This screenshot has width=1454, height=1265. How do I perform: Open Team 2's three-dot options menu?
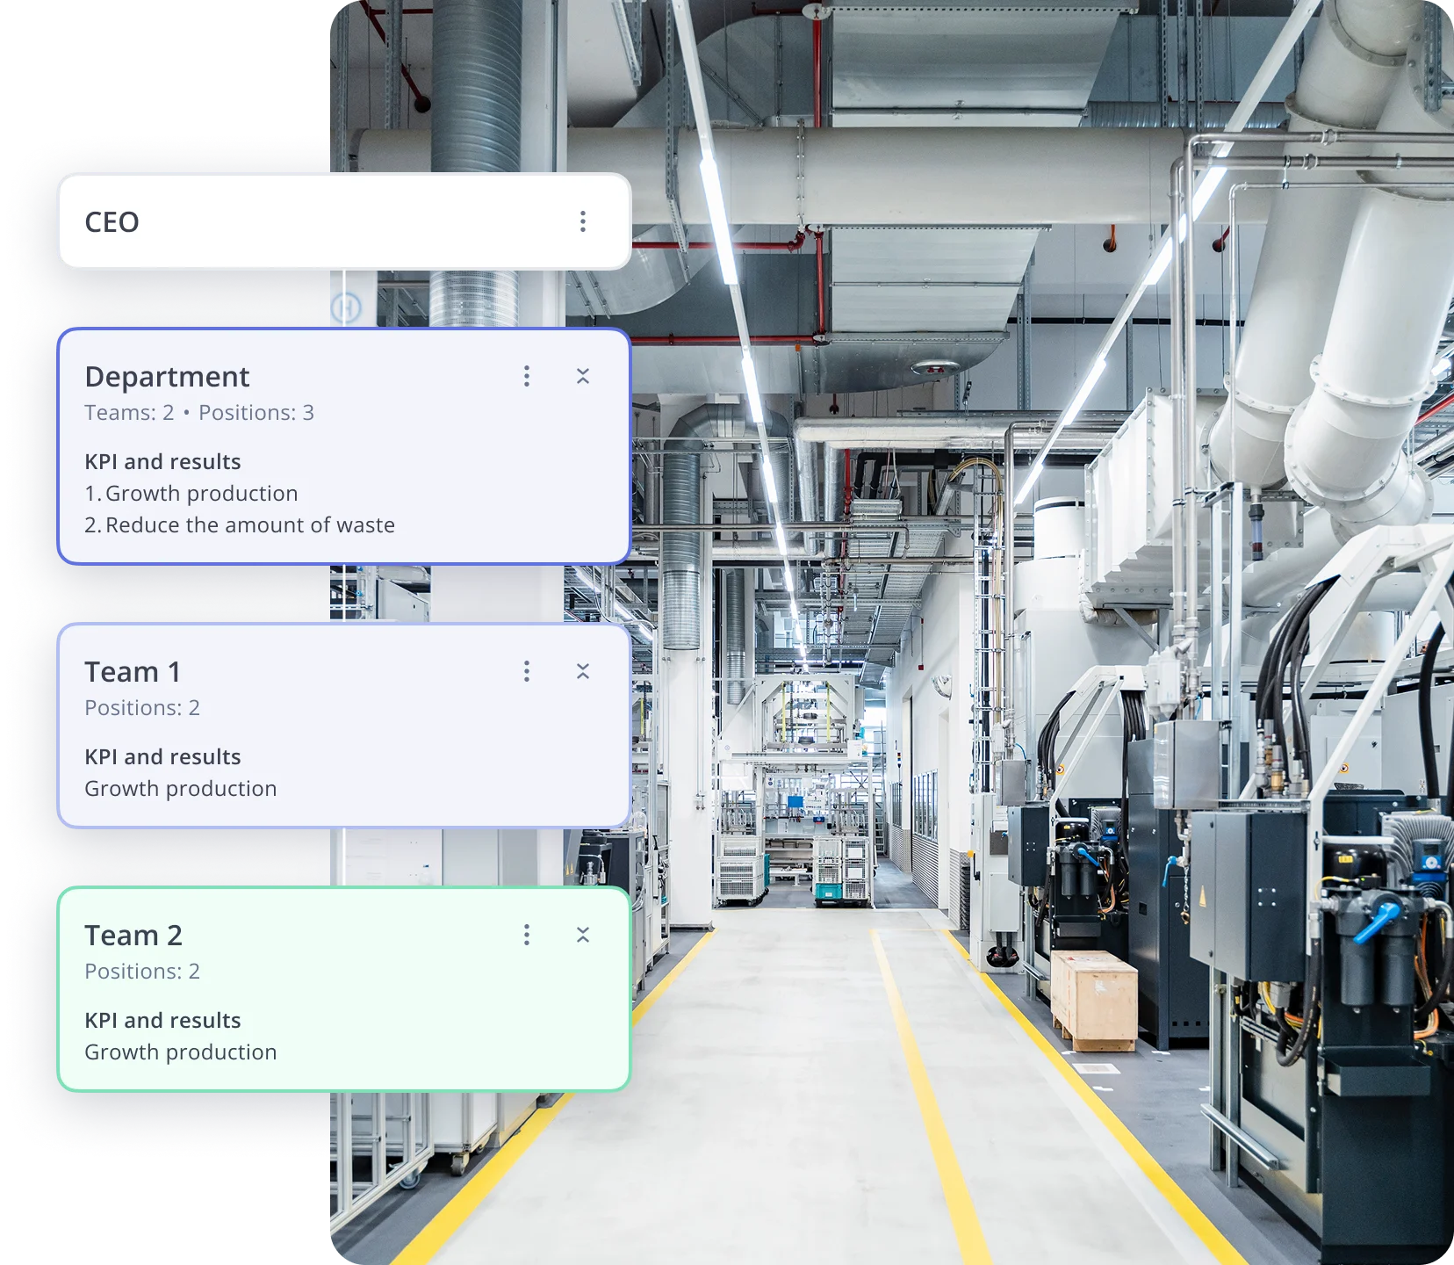coord(527,935)
